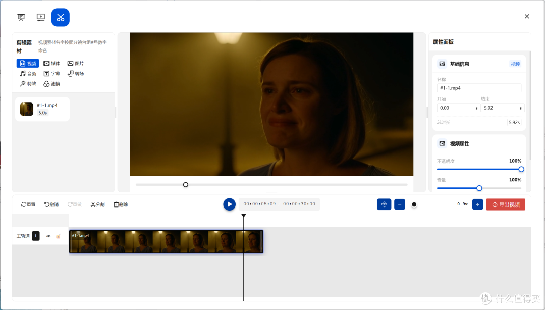This screenshot has width=545, height=310.
Task: Click the 分割 split button
Action: (97, 204)
